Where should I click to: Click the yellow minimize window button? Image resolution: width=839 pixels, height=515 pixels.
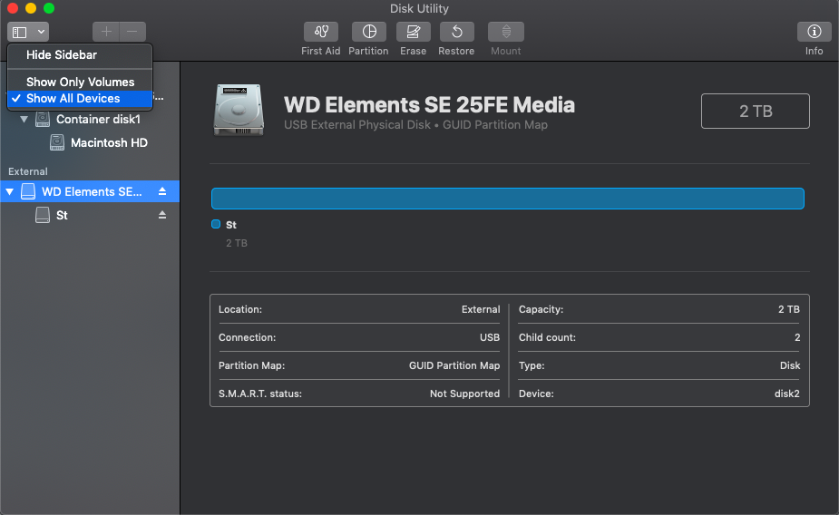[x=31, y=8]
